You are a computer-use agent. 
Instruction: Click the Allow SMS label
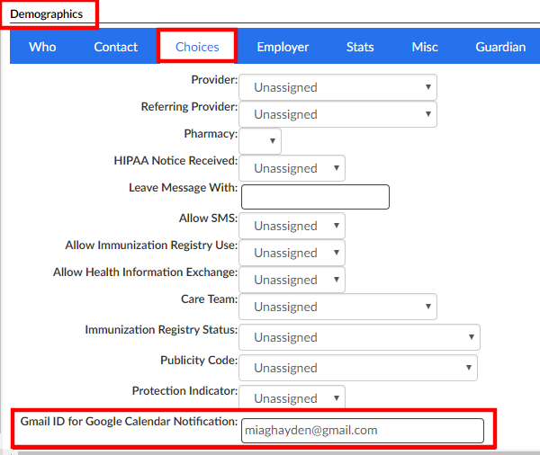209,219
